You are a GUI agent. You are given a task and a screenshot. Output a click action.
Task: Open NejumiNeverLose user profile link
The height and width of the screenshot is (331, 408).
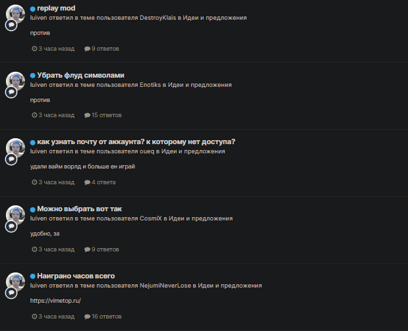point(165,286)
